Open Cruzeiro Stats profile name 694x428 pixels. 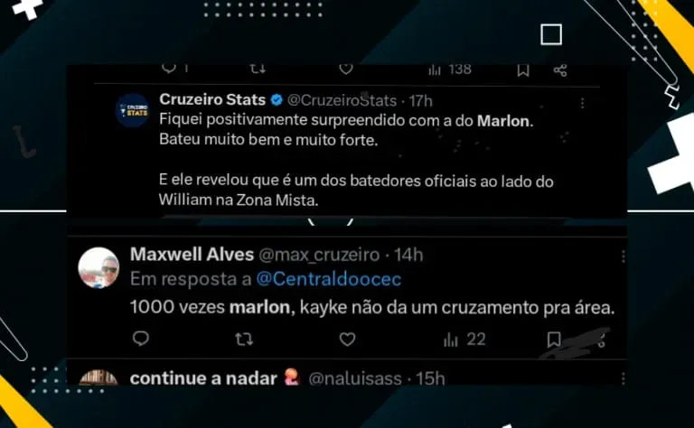(x=212, y=99)
